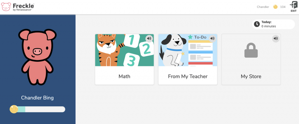Click the Today 0 minutes indicator
The height and width of the screenshot is (124, 299).
point(274,24)
